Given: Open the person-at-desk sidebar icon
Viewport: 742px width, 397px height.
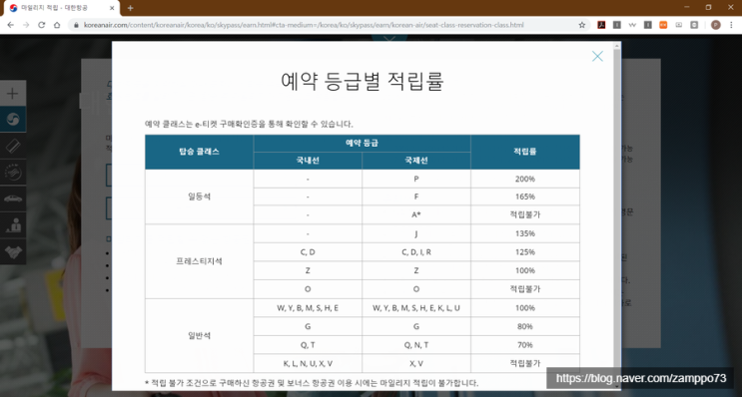Looking at the screenshot, I should [12, 225].
